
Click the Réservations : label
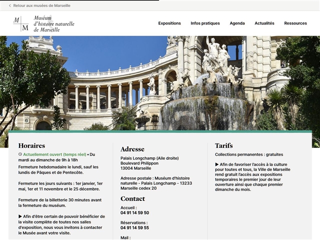pyautogui.click(x=134, y=222)
